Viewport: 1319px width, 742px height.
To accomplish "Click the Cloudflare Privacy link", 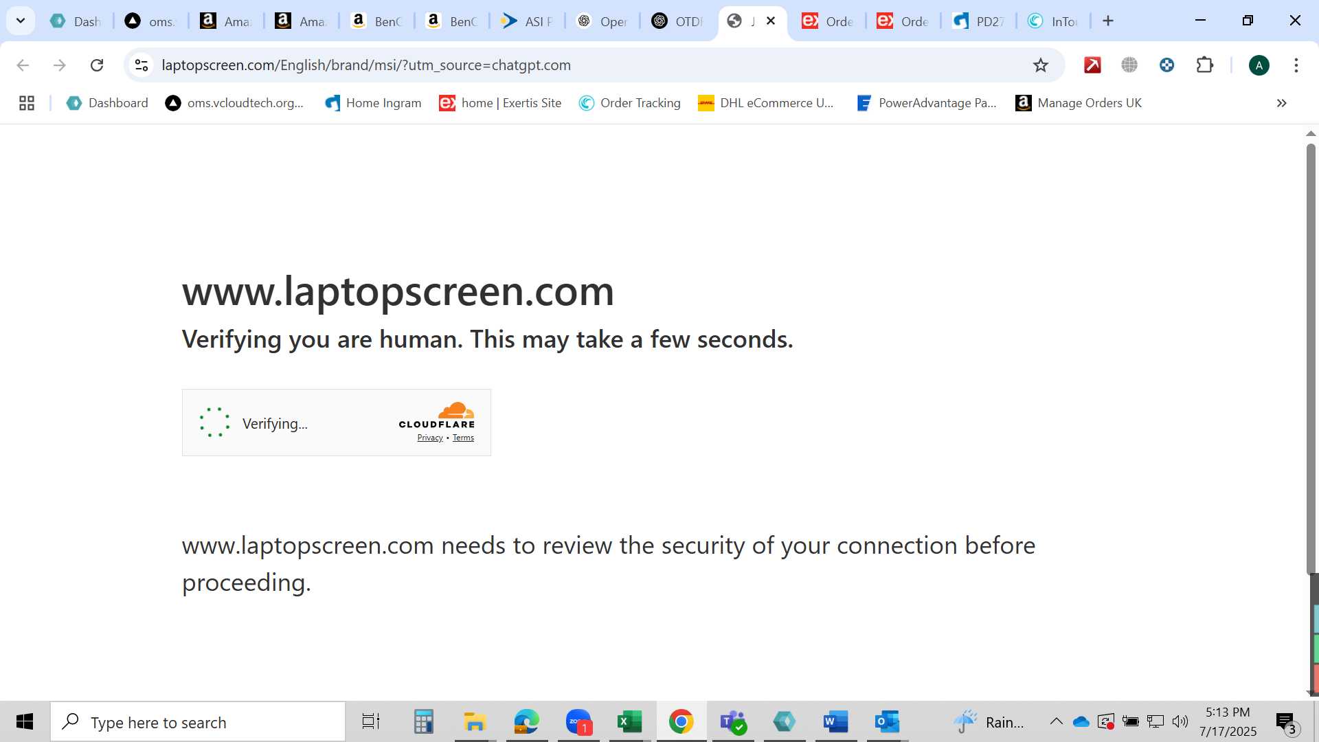I will pos(430,438).
